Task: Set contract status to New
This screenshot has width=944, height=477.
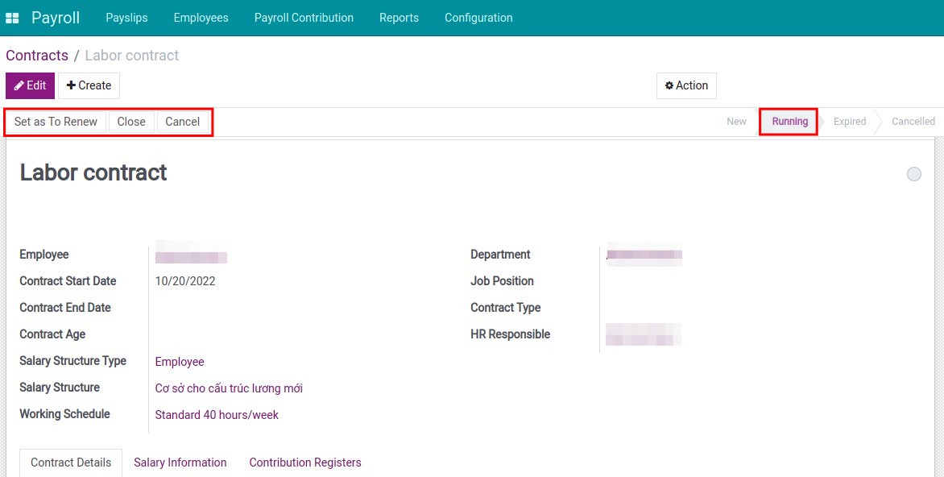Action: pyautogui.click(x=736, y=122)
